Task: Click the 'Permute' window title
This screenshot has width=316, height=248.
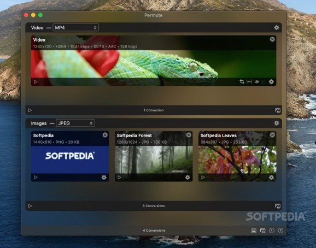Action: tap(154, 15)
